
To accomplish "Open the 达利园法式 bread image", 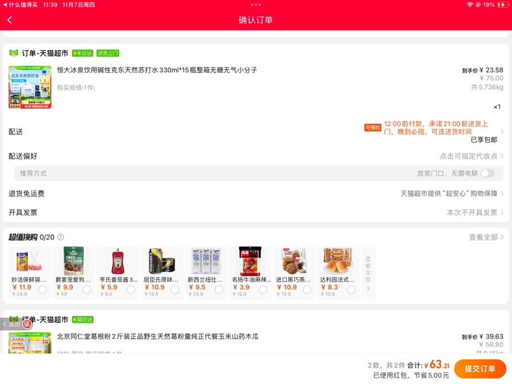I will [x=338, y=261].
